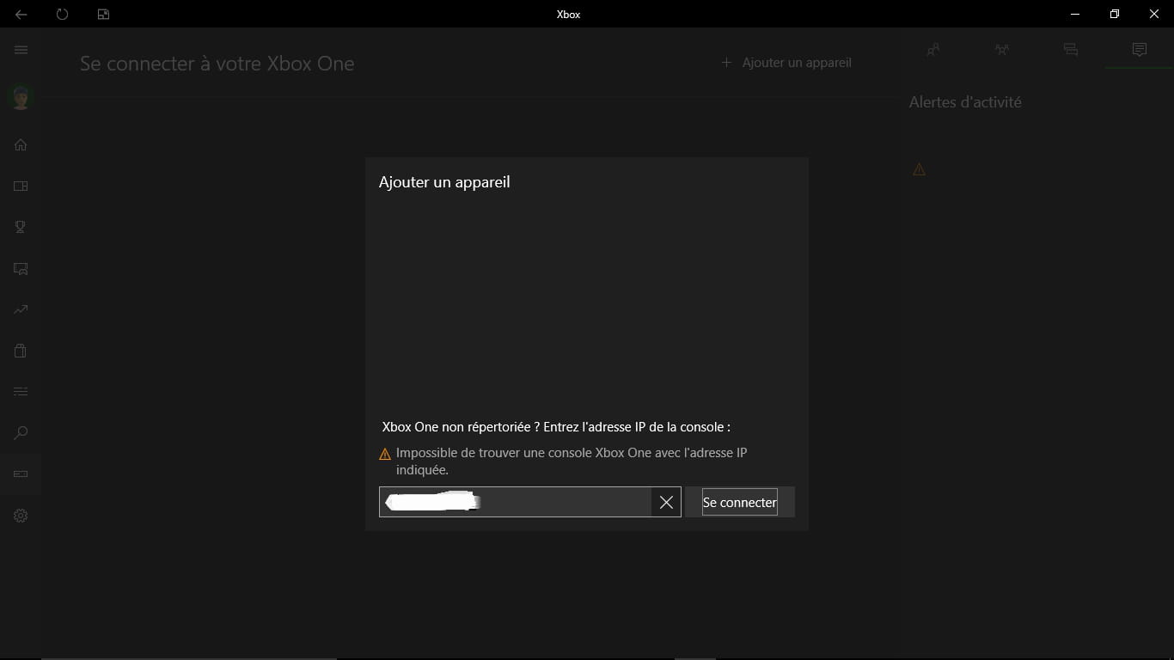Open the profile avatar in sidebar
The height and width of the screenshot is (660, 1174).
click(21, 97)
